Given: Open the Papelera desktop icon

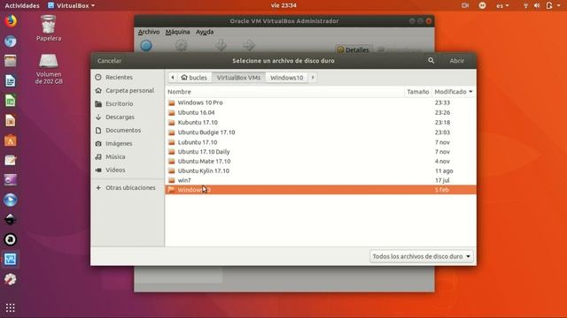Looking at the screenshot, I should (x=49, y=28).
